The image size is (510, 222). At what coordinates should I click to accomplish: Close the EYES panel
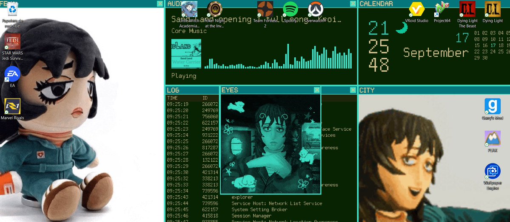317,90
